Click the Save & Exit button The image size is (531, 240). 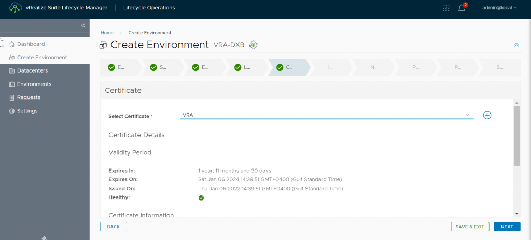tap(470, 227)
